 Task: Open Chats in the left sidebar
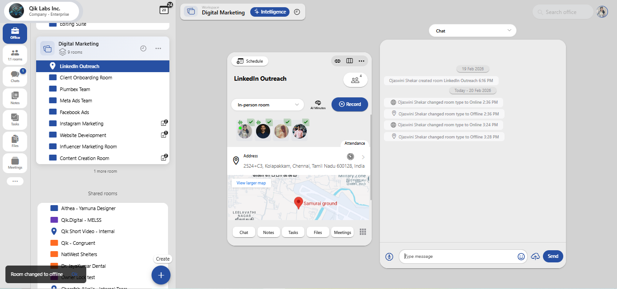pos(15,77)
